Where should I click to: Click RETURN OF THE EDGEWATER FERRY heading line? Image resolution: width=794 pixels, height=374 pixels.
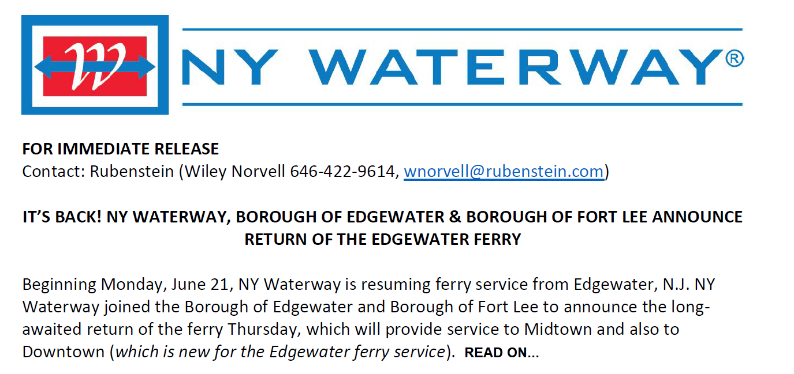[x=382, y=239]
